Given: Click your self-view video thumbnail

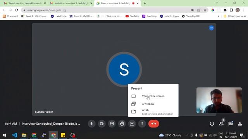Looking at the screenshot, I should tap(219, 100).
